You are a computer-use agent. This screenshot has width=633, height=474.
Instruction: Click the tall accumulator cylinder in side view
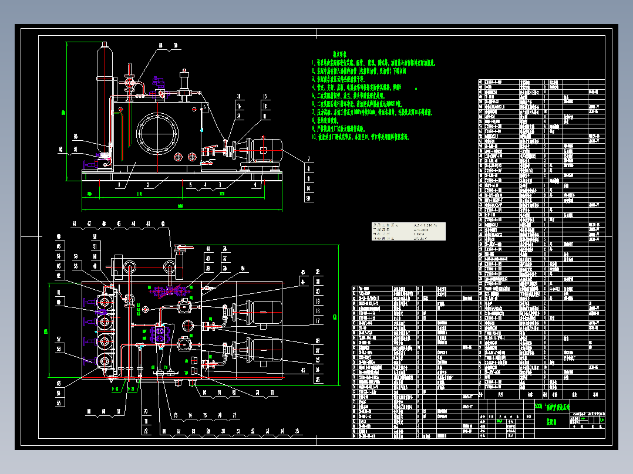105,99
